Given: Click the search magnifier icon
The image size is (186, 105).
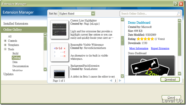Looking at the screenshot, I should coord(178,14).
